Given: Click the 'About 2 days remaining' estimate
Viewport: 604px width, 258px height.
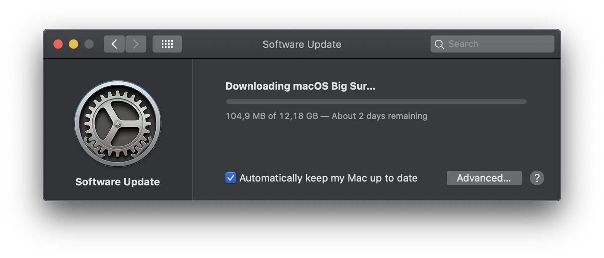Looking at the screenshot, I should [x=379, y=116].
